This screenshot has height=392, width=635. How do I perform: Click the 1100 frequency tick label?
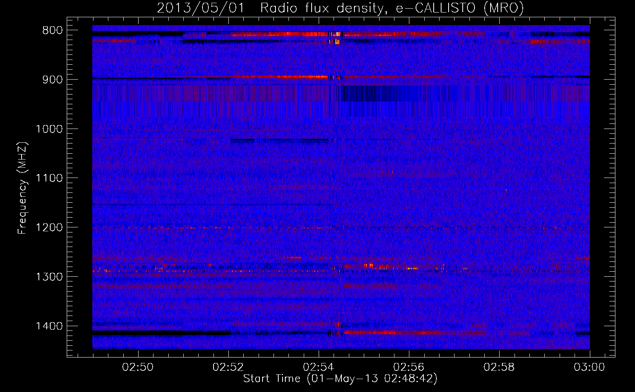[x=49, y=178]
